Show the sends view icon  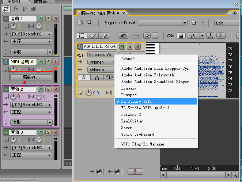point(24,9)
